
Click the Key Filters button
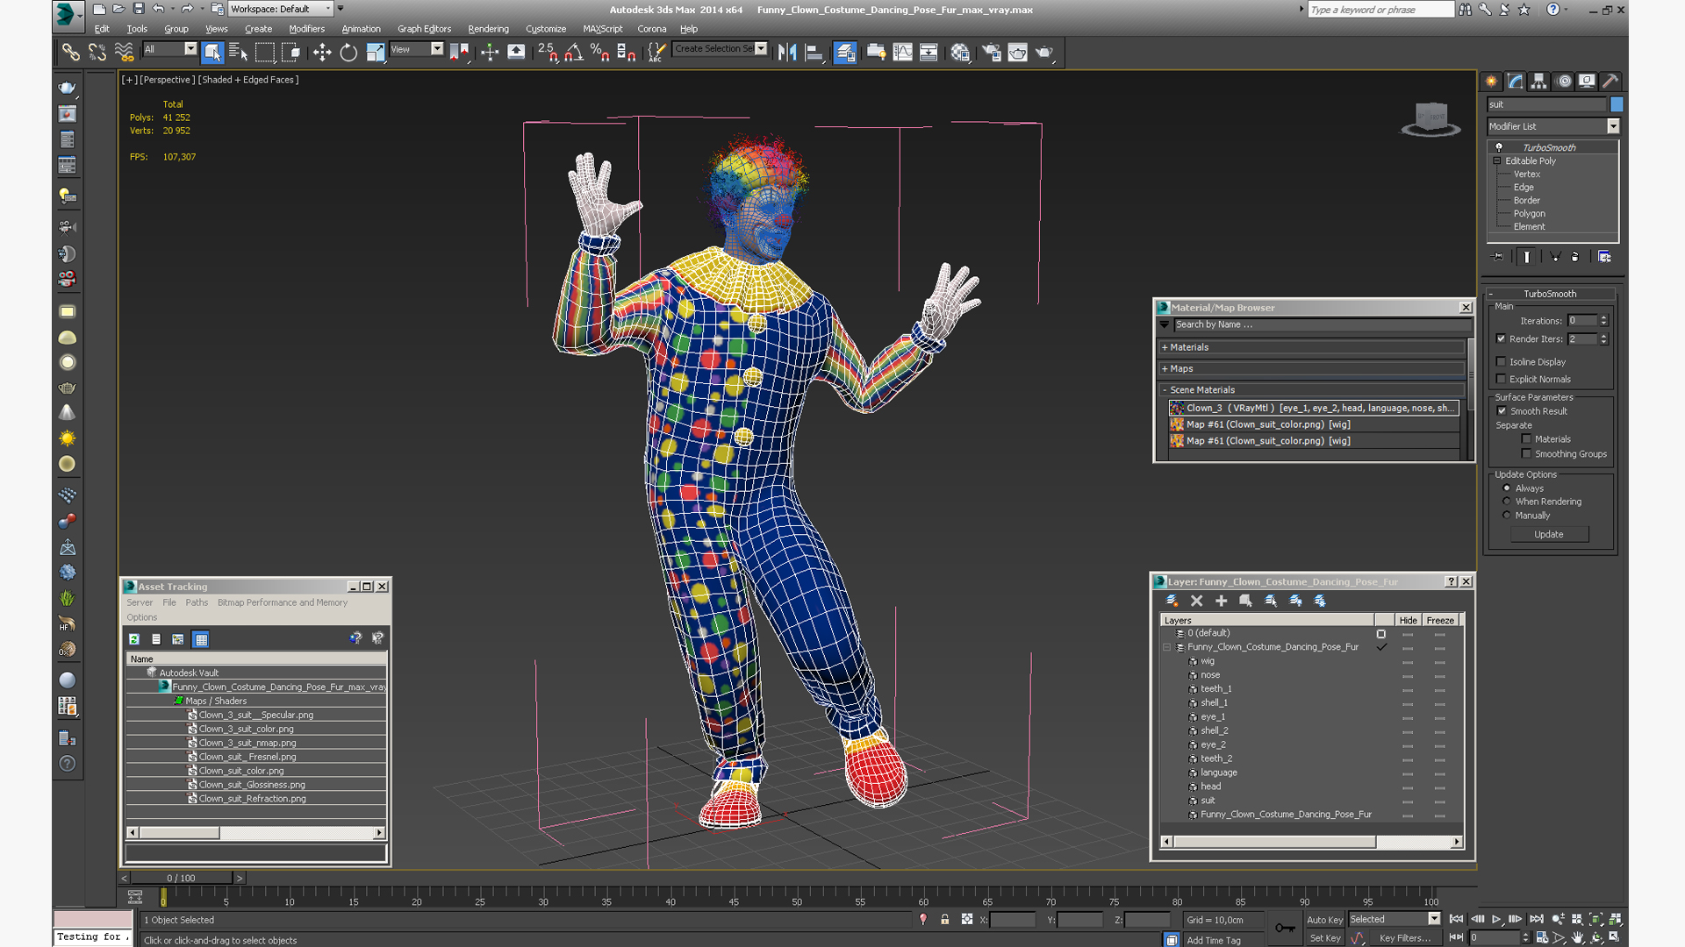1405,937
